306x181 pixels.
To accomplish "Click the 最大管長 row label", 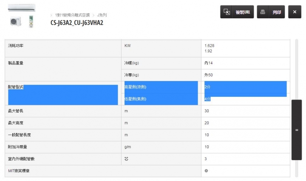I will (16, 111).
